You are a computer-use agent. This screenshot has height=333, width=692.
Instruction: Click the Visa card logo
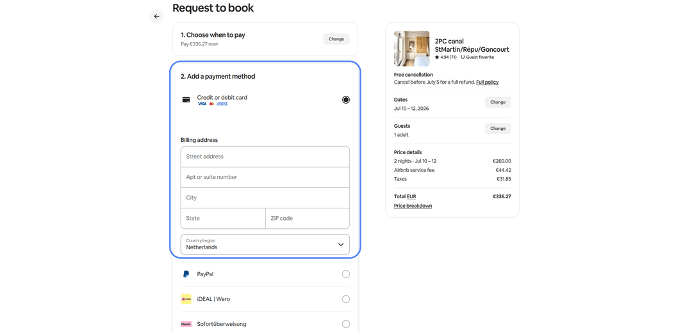tap(202, 104)
